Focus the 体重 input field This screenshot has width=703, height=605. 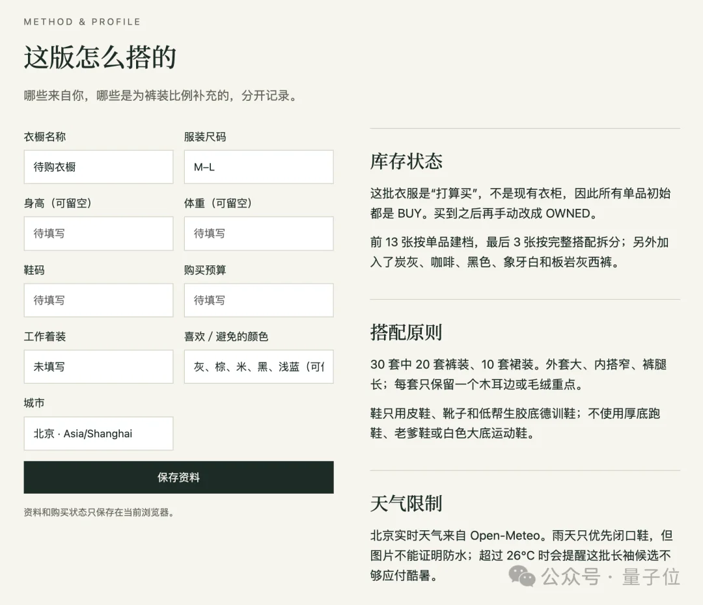coord(258,234)
